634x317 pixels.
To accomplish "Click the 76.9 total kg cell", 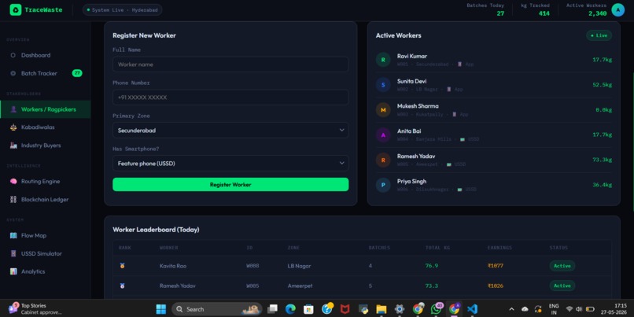I will pyautogui.click(x=431, y=266).
